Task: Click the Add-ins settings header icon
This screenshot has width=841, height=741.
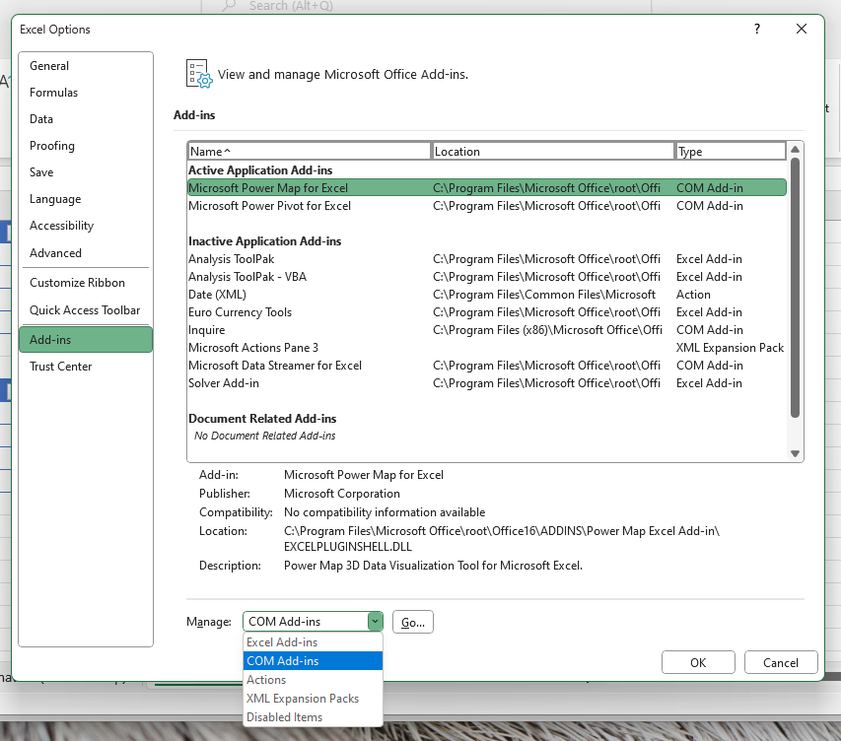Action: pos(199,74)
